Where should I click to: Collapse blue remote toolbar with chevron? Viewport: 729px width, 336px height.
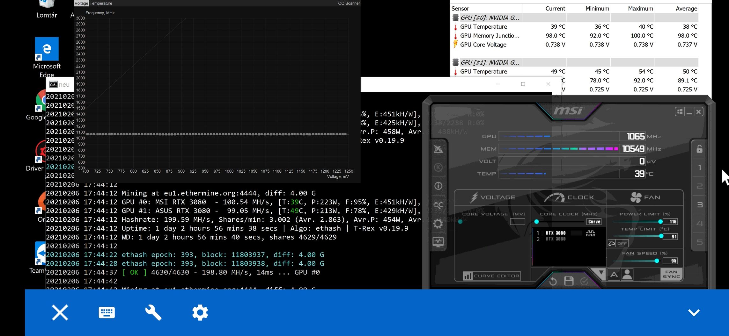tap(694, 312)
